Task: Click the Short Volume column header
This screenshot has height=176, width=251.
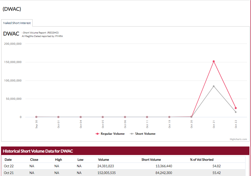Action: click(151, 159)
